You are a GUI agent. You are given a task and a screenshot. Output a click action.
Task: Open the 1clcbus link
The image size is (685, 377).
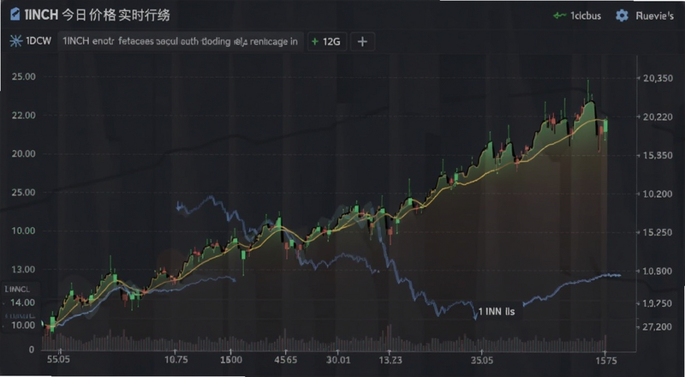click(586, 15)
